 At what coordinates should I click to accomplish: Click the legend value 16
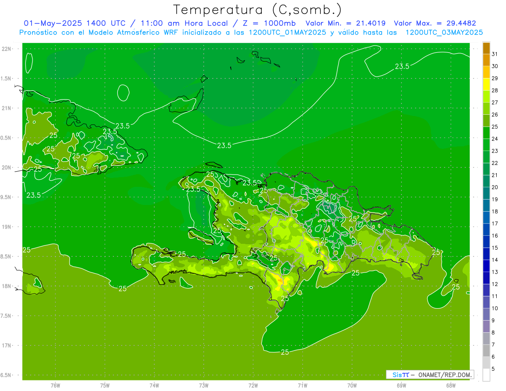click(495, 235)
